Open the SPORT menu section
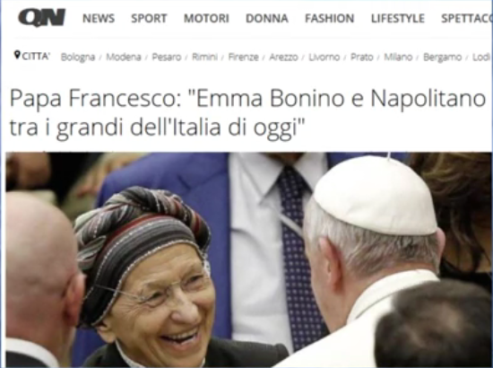The width and height of the screenshot is (493, 368). pos(149,19)
